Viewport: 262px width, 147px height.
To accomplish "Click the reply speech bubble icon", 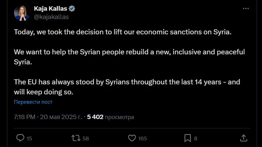I will 20,138.
